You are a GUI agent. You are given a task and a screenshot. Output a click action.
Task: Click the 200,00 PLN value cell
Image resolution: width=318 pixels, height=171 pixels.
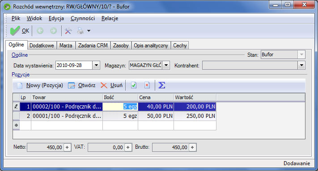195,107
